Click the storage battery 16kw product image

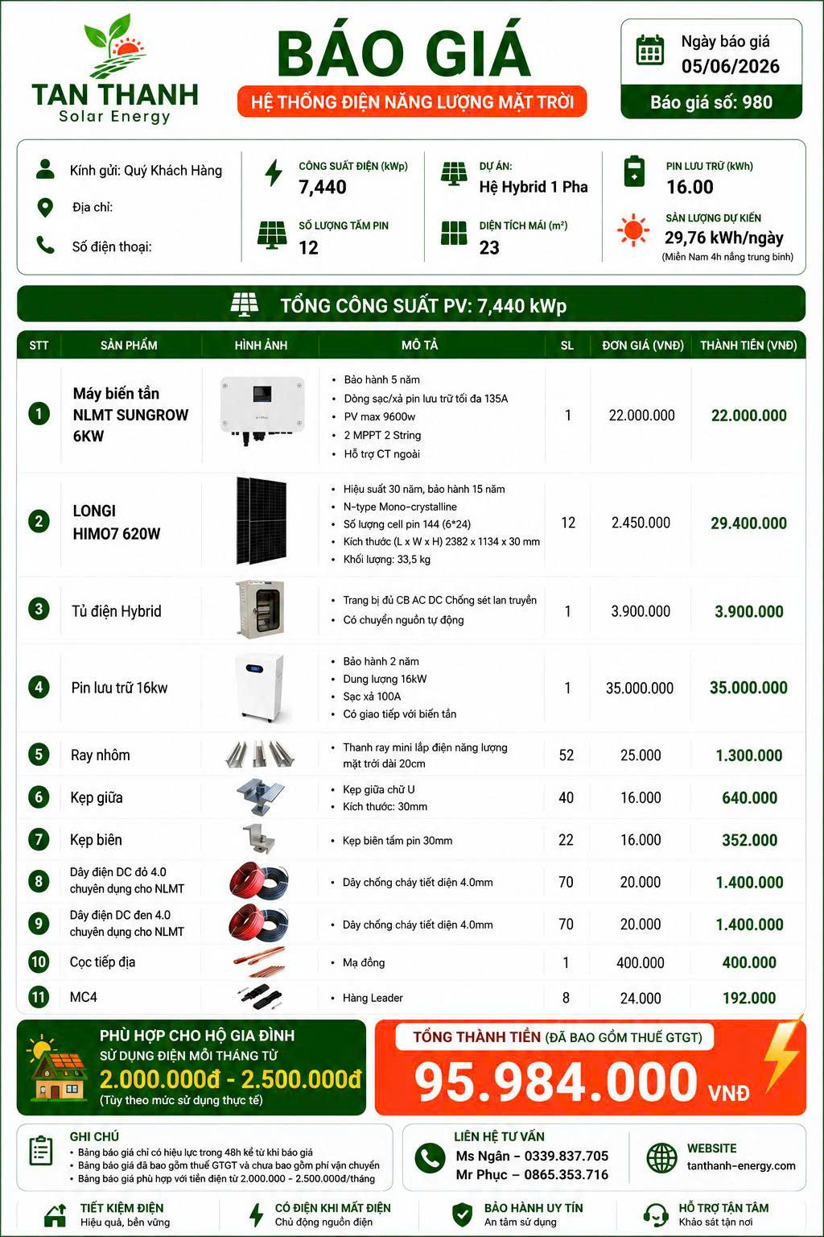coord(260,688)
